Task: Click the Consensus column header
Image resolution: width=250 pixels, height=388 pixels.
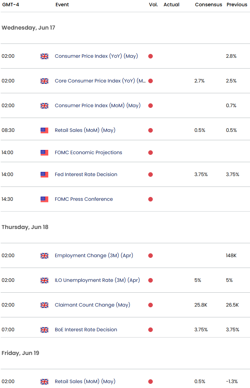Action: click(209, 5)
